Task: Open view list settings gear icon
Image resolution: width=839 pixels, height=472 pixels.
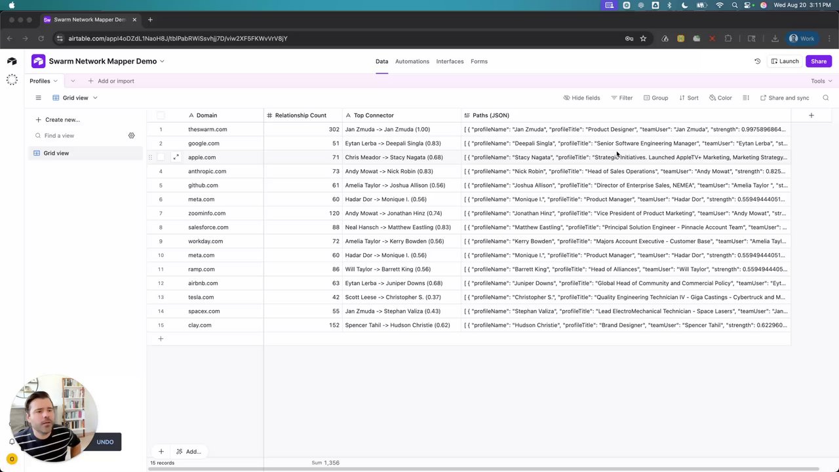Action: coord(131,136)
